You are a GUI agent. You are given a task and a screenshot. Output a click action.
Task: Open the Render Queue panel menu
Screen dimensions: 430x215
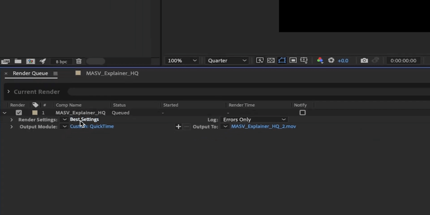55,73
